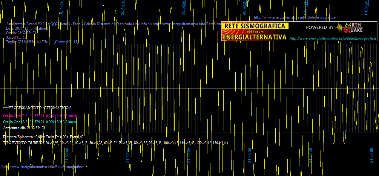Click the 30,625s time axis marker
Viewport: 379px width, 176px height.
183,8
